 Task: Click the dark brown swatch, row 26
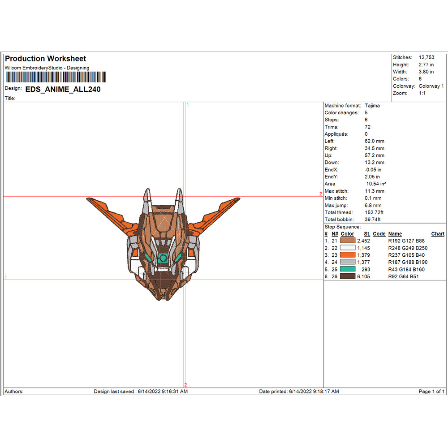coord(348,276)
